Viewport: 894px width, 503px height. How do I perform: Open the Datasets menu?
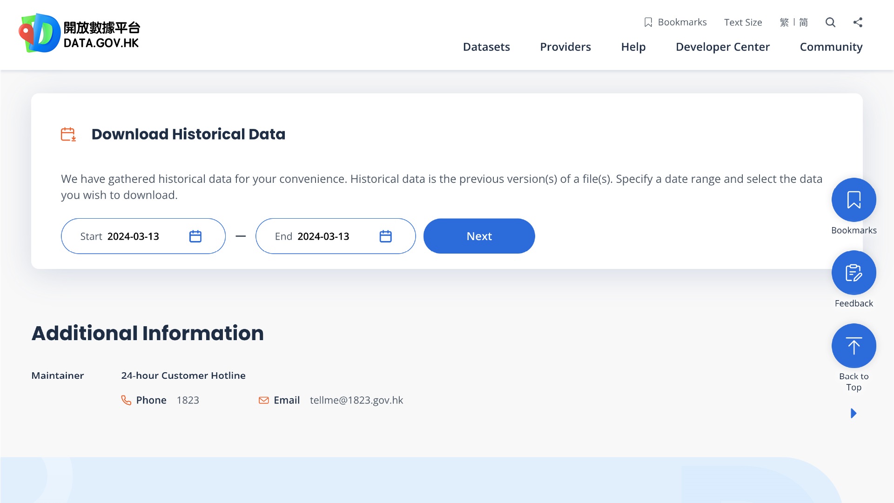(486, 47)
